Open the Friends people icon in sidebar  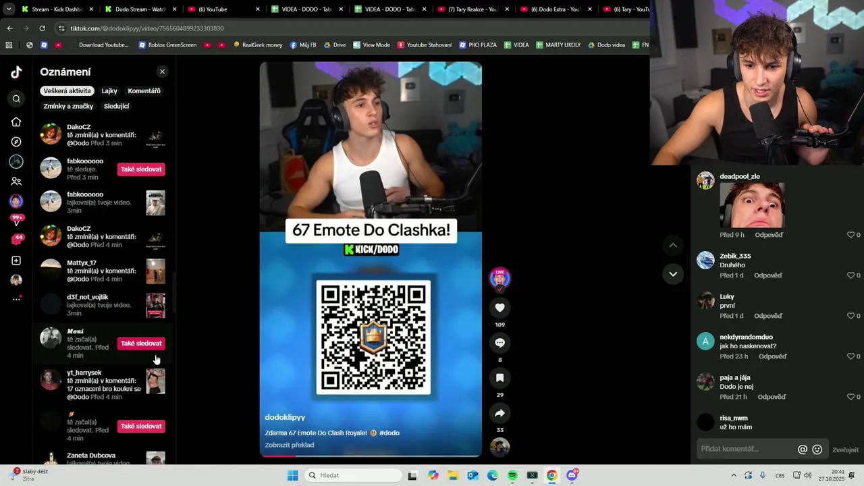tap(16, 182)
